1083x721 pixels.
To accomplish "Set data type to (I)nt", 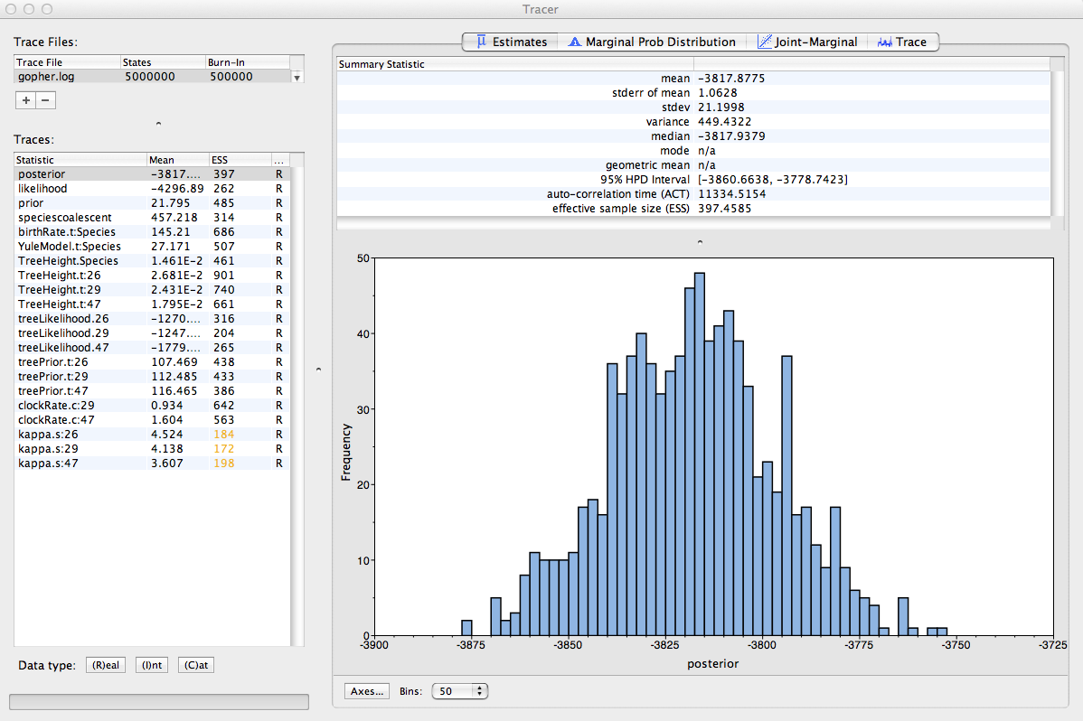I will (x=152, y=666).
